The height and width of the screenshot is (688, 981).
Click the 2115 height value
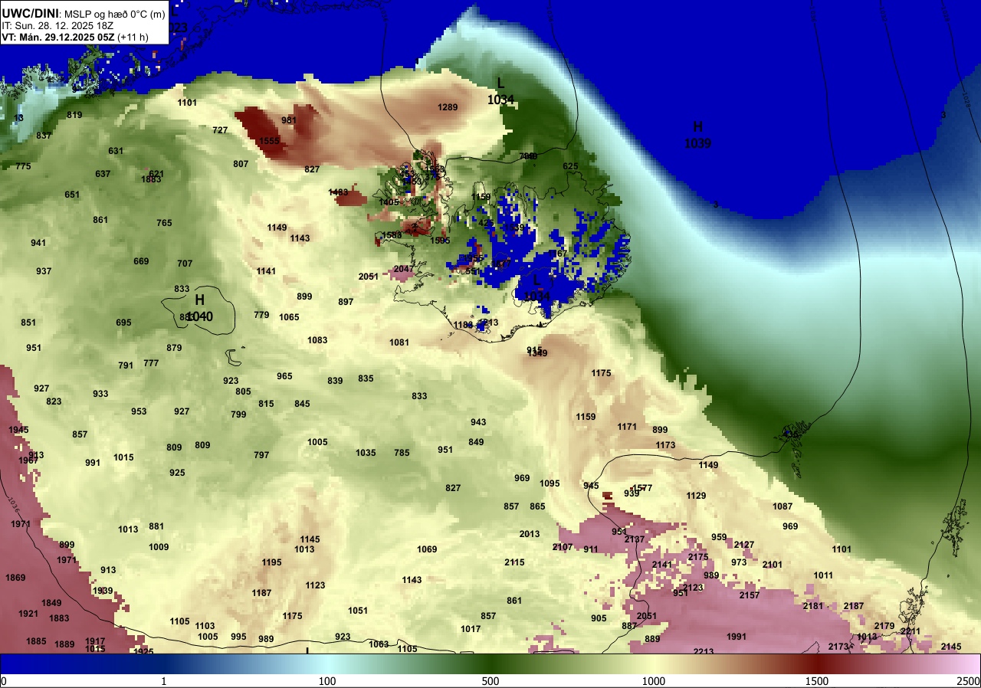514,562
